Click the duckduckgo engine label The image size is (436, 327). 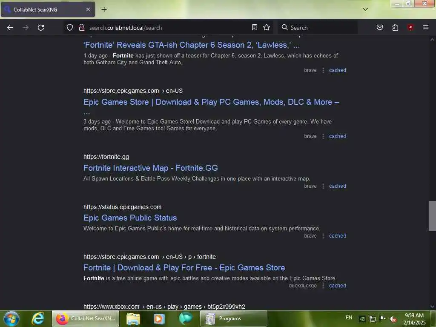tap(303, 286)
